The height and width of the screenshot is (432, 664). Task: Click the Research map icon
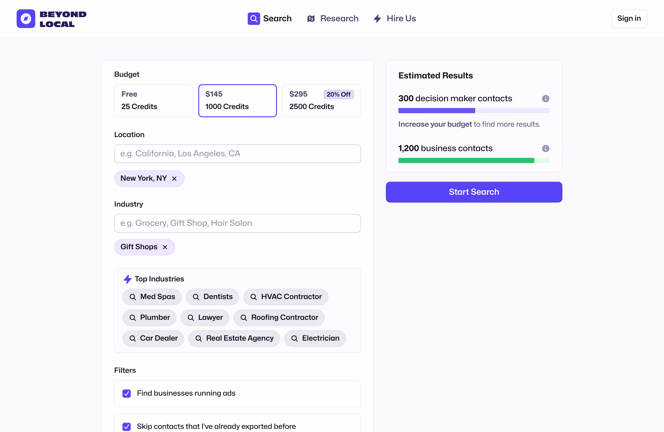coord(311,19)
